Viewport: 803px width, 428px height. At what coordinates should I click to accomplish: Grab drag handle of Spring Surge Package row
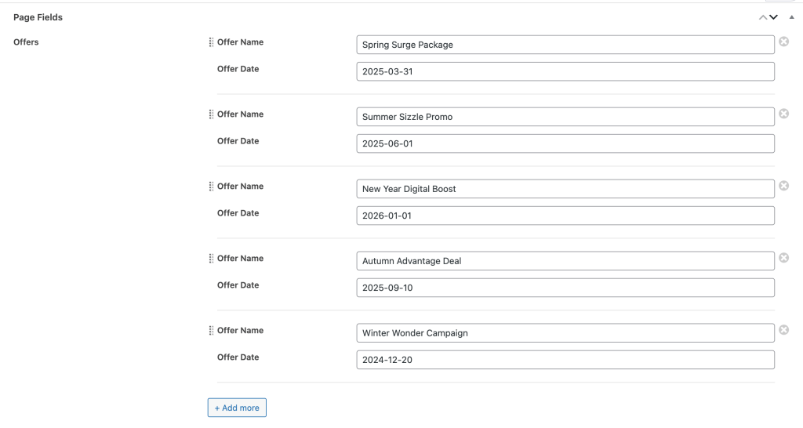[211, 42]
